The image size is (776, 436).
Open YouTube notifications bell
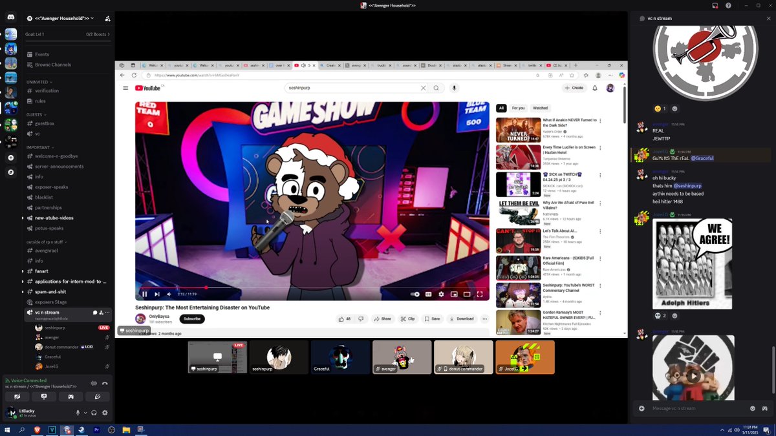595,88
